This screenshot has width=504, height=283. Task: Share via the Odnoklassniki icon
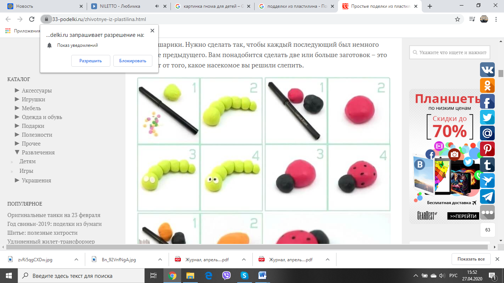(x=487, y=85)
